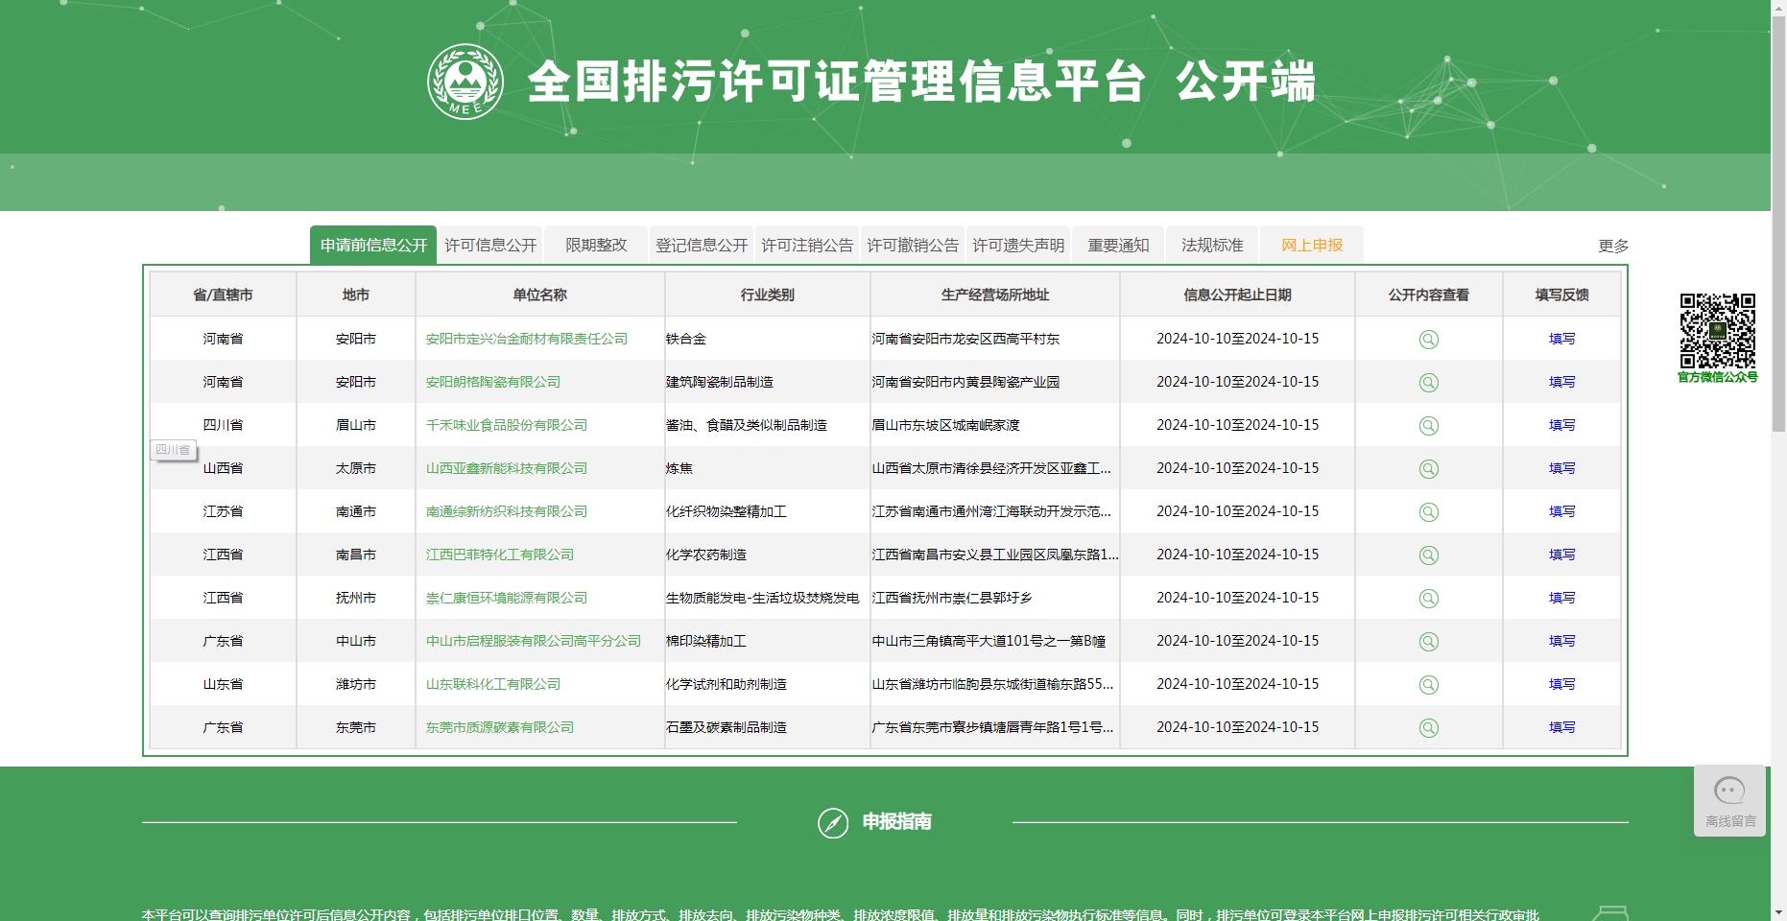Click the 眉山市 city cell
This screenshot has width=1787, height=921.
356,425
